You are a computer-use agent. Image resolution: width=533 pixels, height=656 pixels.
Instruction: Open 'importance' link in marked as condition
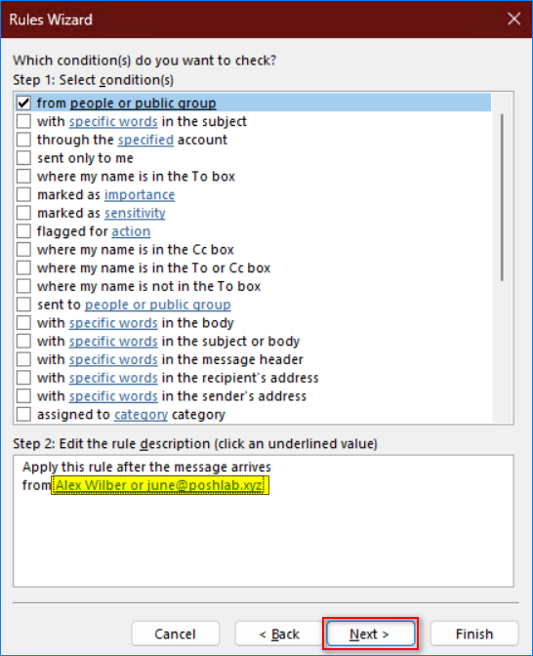click(140, 195)
